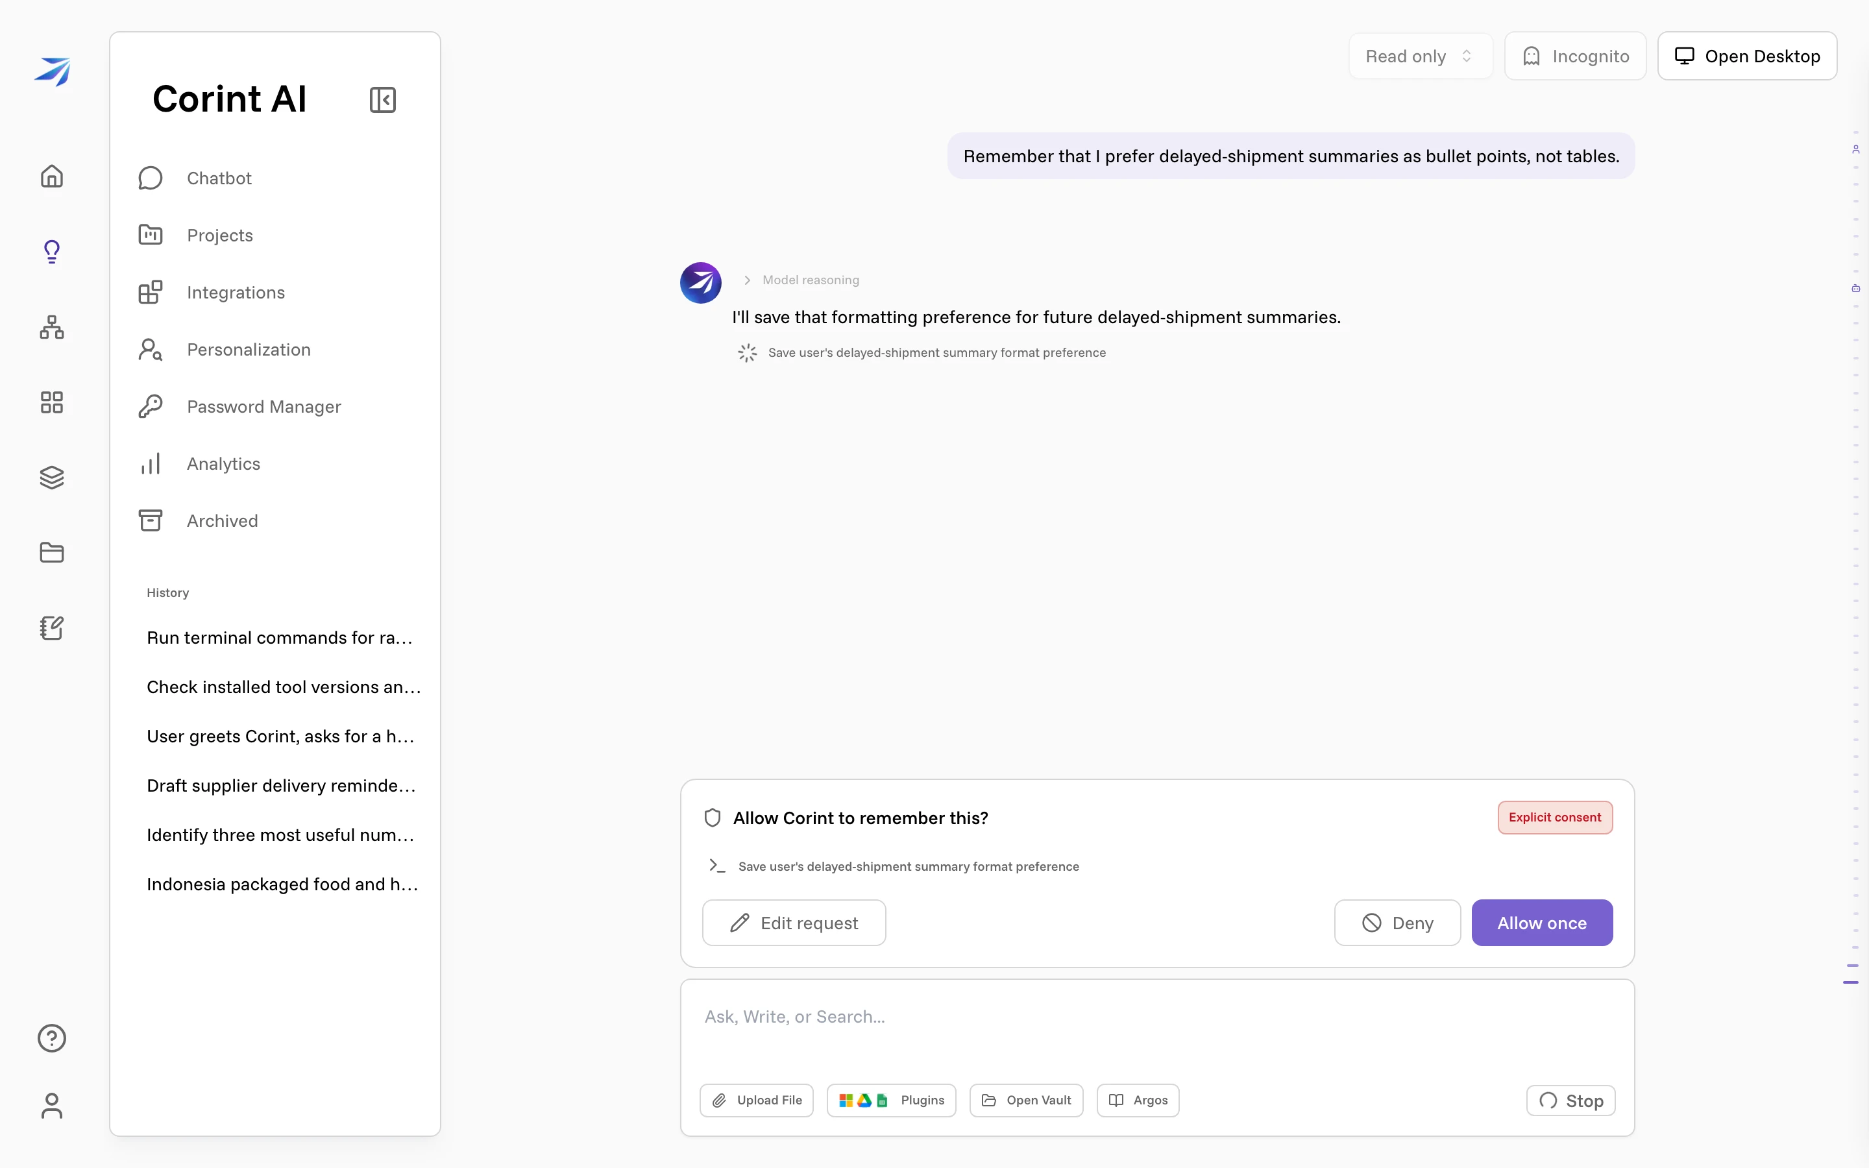
Task: Open history chat 'User greets Corint, asks for a h...'
Action: [280, 737]
